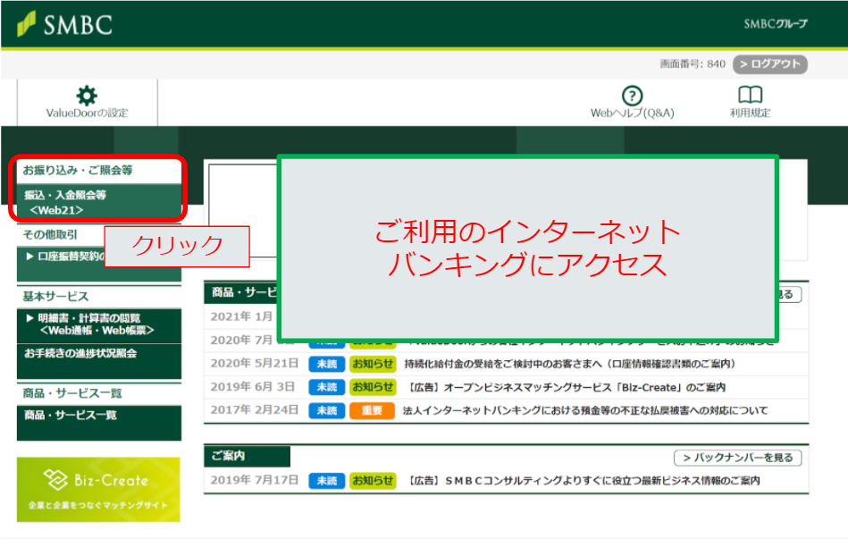Screen dimensions: 848x539
Task: Click the ご案内 section header
Action: pyautogui.click(x=247, y=456)
